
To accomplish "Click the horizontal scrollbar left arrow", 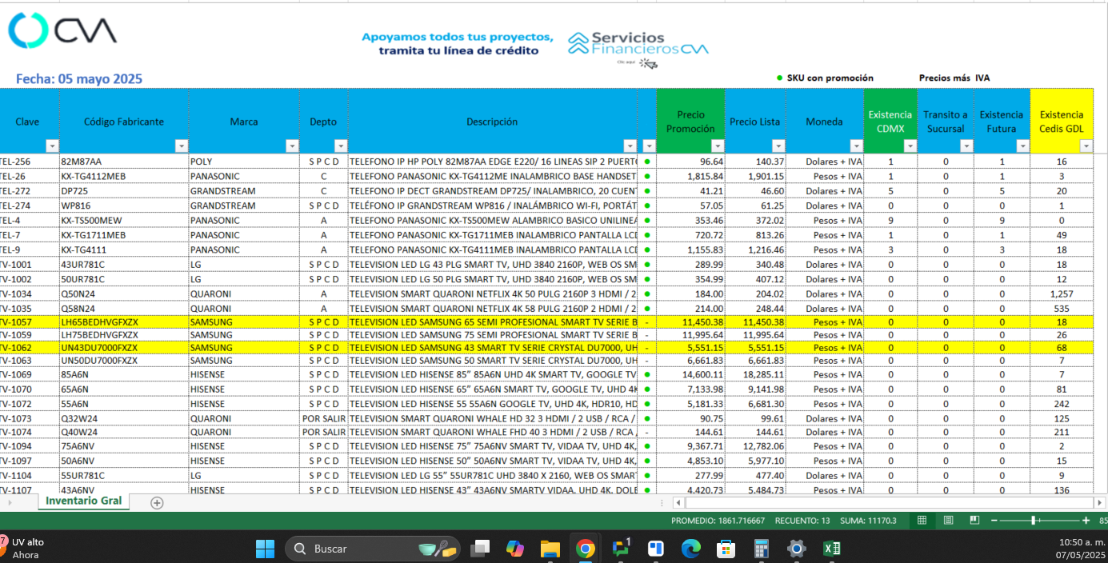I will point(678,503).
